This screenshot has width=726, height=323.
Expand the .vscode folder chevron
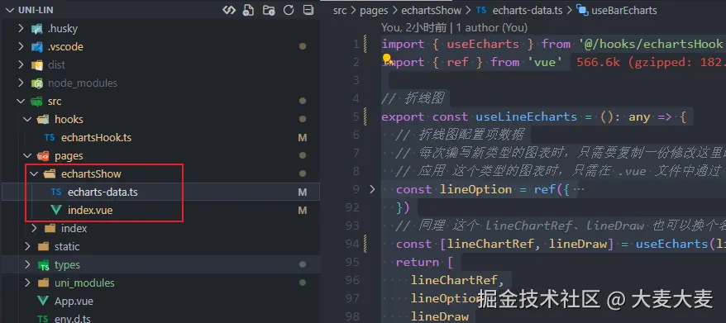(x=21, y=47)
